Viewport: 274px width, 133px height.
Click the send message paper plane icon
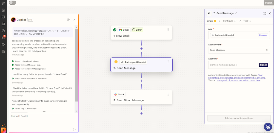tap(74, 129)
